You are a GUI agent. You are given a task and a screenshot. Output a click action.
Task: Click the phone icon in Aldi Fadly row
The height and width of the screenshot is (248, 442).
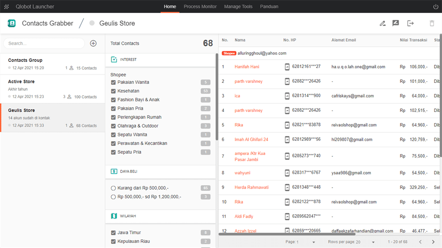click(287, 217)
